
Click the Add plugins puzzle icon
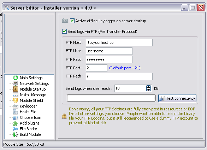[16, 123]
